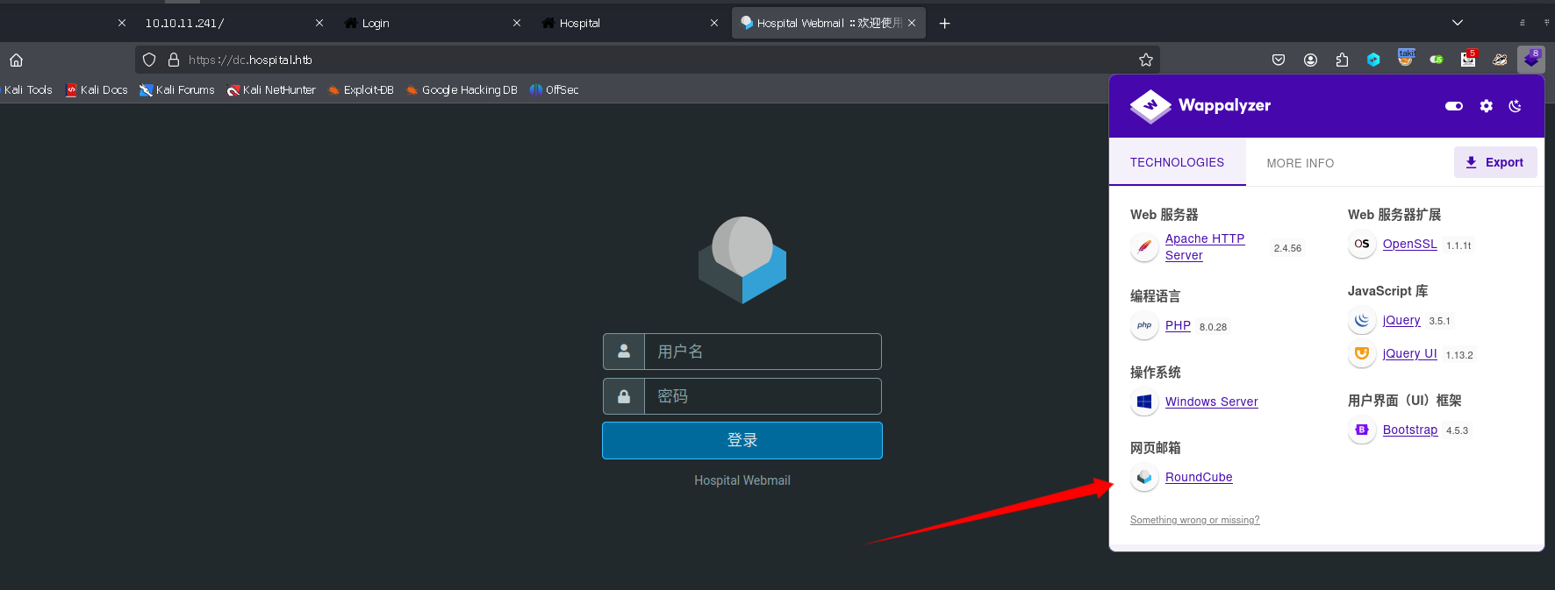The height and width of the screenshot is (590, 1555).
Task: Click the JS toggle extension icon
Action: pyautogui.click(x=1437, y=60)
